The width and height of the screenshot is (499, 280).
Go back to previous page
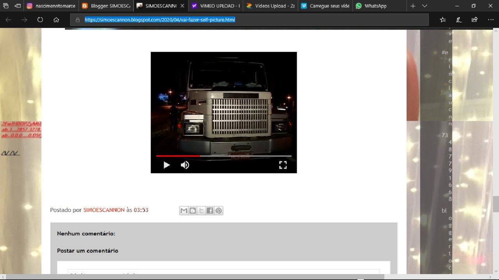pos(8,19)
